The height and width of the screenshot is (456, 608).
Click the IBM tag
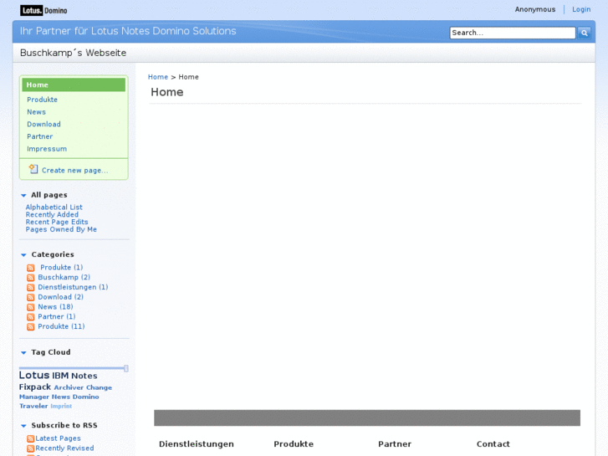point(60,376)
